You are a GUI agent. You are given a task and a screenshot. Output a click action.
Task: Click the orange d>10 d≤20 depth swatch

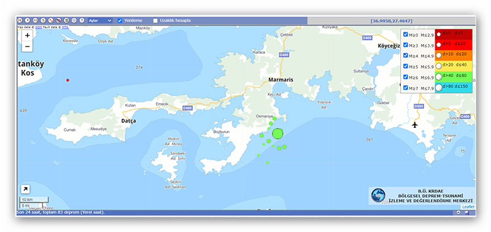[x=454, y=55]
